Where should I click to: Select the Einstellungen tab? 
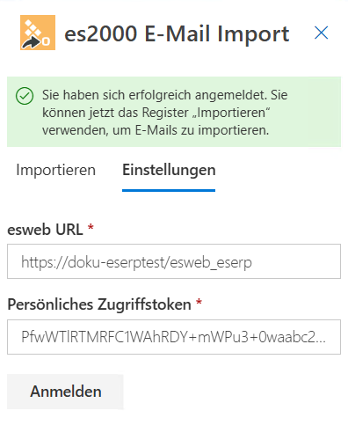pos(169,170)
